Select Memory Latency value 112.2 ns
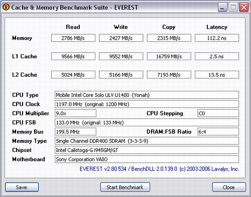The image size is (251, 197). coord(217,38)
